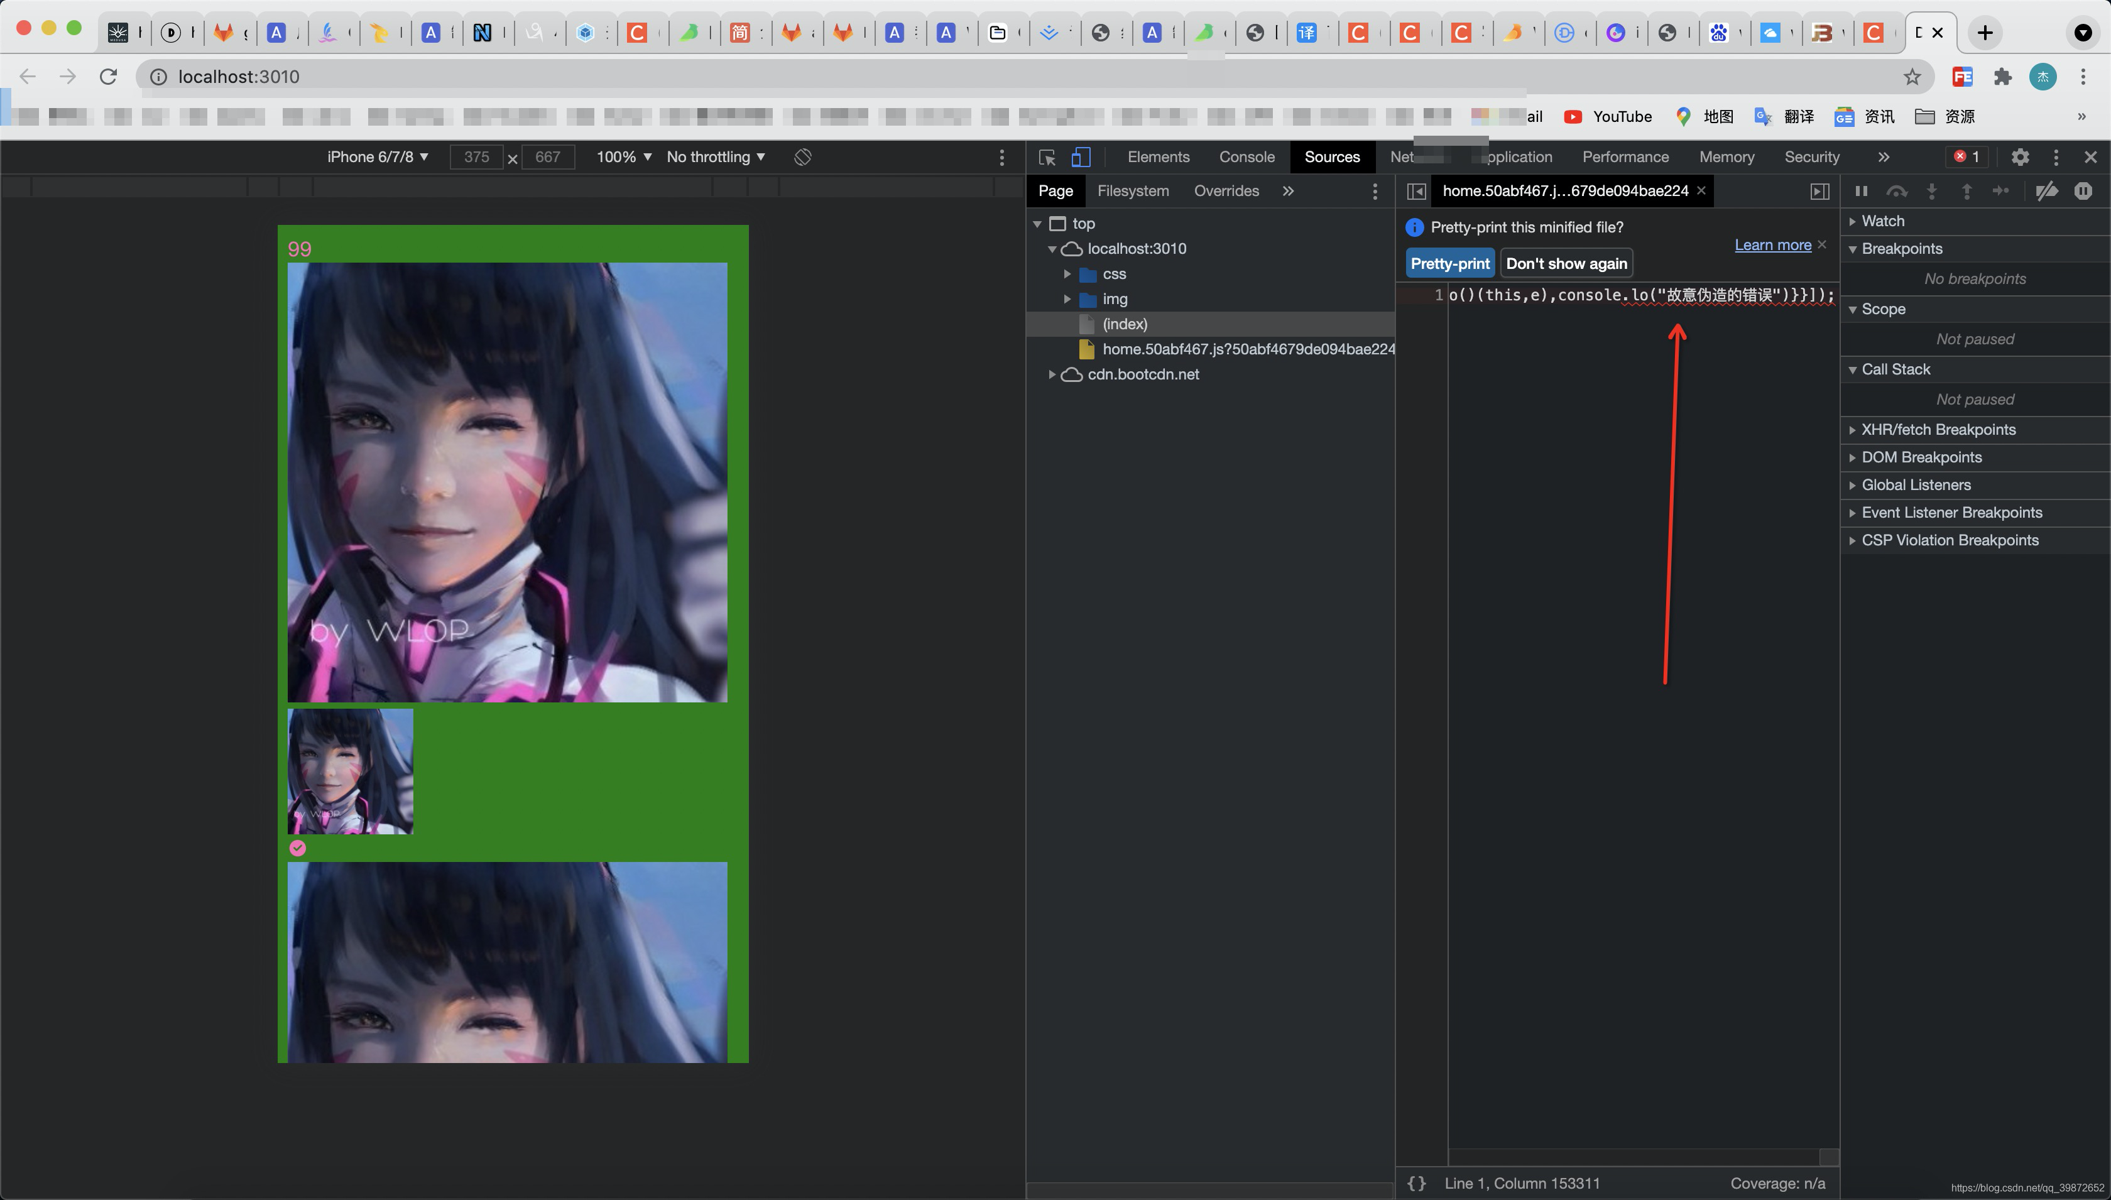Open the Learn more link

point(1772,245)
